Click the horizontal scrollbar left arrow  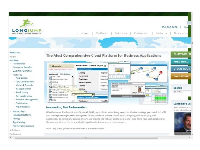coord(11,137)
